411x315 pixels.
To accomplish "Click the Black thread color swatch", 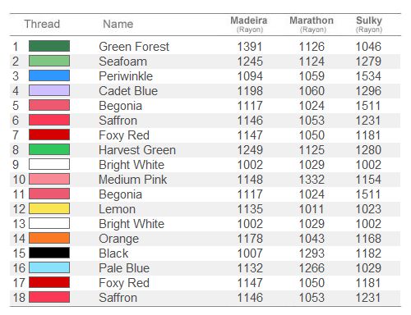I will (49, 253).
